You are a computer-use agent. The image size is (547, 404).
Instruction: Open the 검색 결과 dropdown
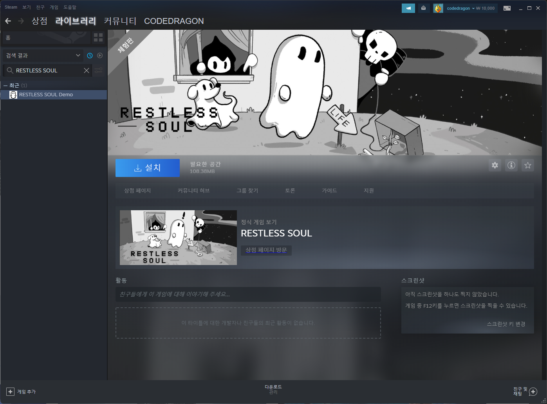coord(43,56)
